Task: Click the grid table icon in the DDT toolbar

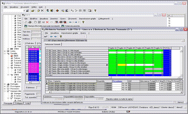Action: [x=61, y=22]
